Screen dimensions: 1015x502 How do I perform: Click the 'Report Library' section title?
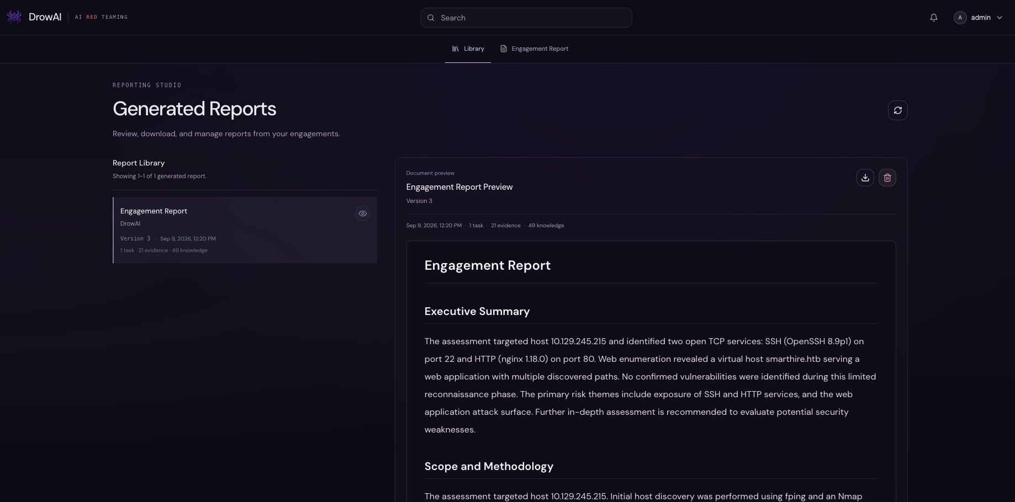pyautogui.click(x=139, y=163)
